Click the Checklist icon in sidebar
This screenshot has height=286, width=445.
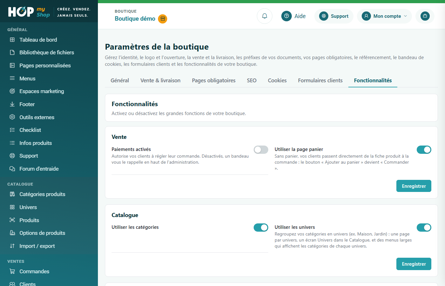click(12, 130)
